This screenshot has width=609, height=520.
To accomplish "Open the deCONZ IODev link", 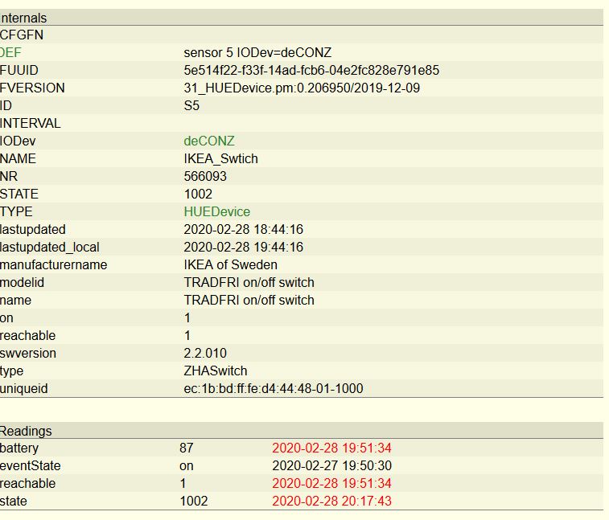I will click(x=209, y=141).
